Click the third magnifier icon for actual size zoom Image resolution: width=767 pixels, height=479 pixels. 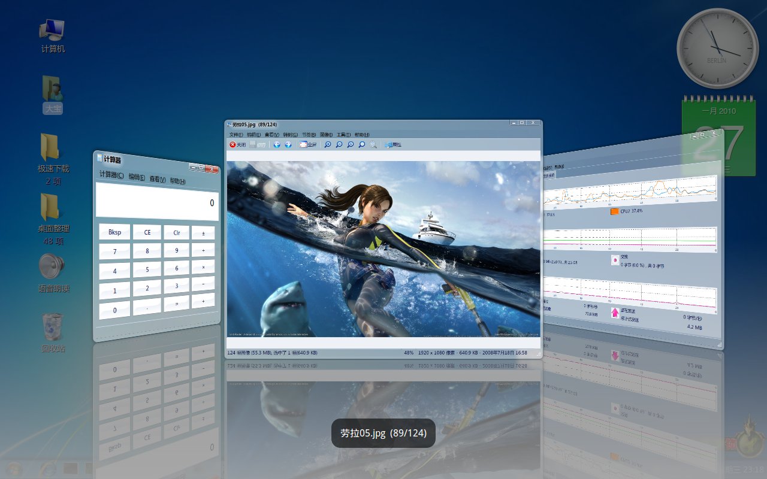(351, 144)
